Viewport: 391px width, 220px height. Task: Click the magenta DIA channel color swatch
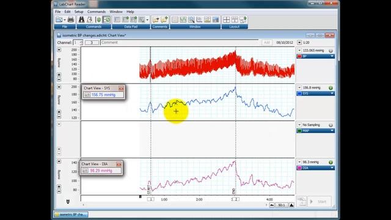point(299,168)
